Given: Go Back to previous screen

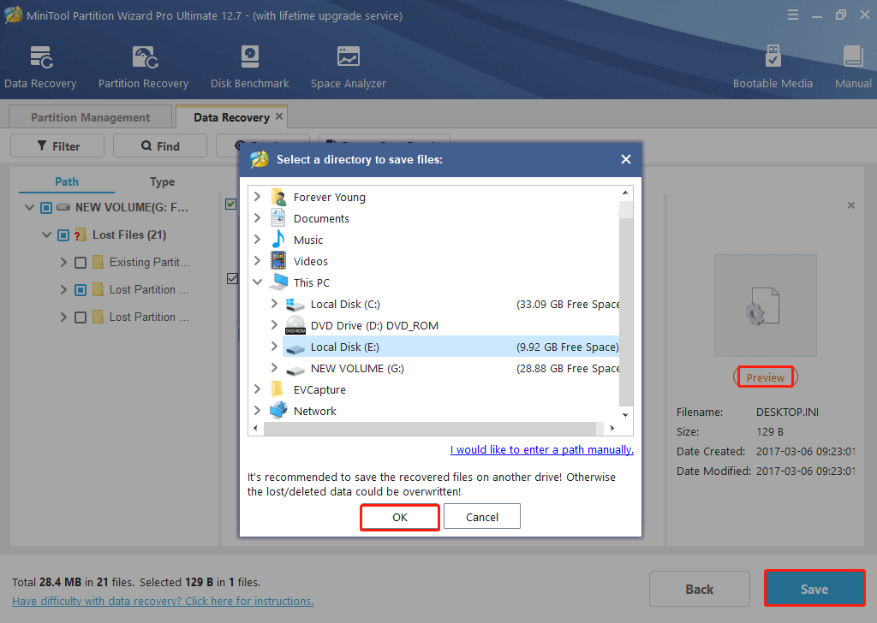Looking at the screenshot, I should 700,589.
